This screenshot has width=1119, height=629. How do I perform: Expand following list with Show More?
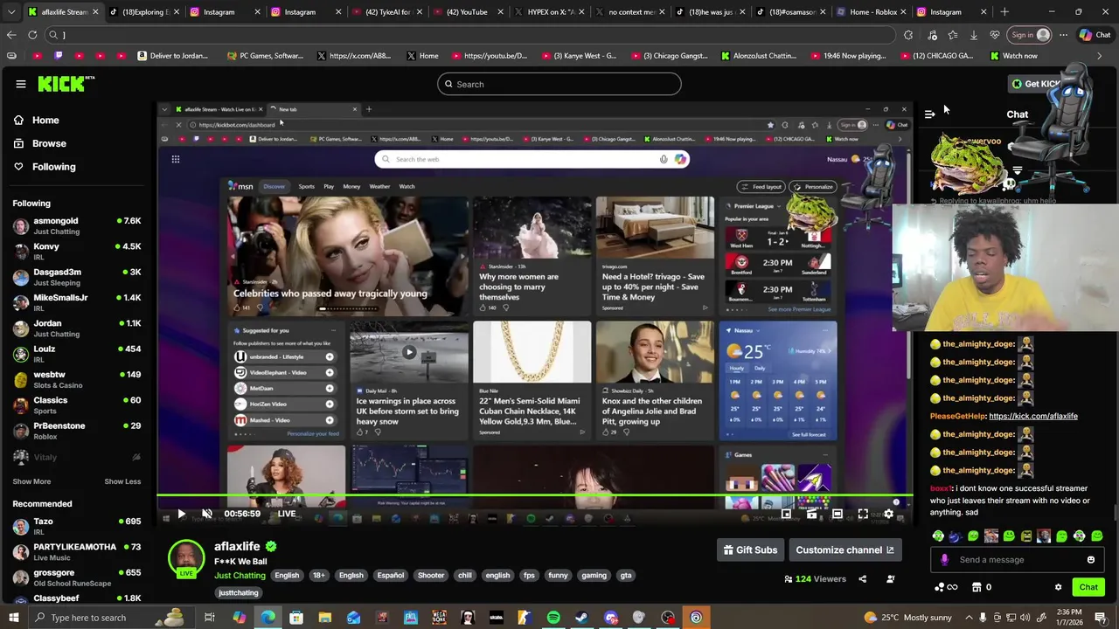(31, 481)
